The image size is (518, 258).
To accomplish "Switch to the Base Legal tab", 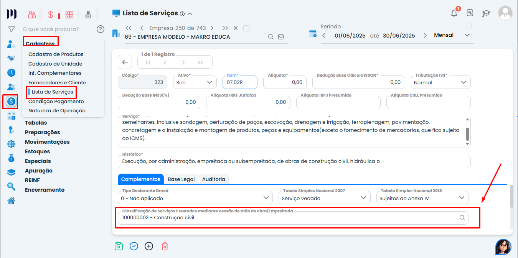I will [x=181, y=179].
